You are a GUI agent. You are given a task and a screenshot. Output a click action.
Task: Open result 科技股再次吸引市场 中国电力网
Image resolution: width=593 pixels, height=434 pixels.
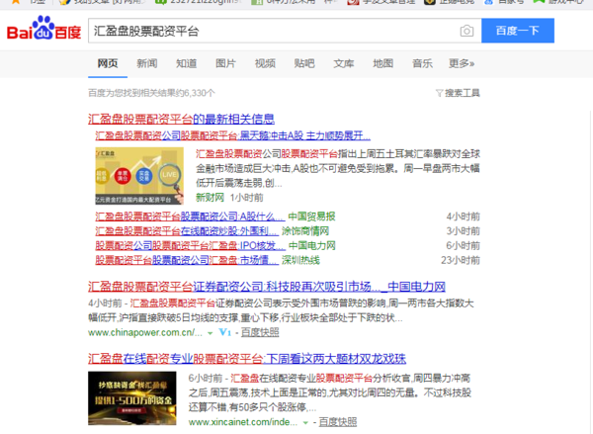(267, 287)
